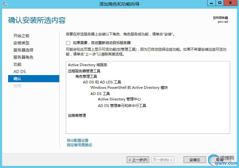The height and width of the screenshot is (168, 239).
Task: Click the wizard icon in the title bar
Action: click(x=5, y=4)
